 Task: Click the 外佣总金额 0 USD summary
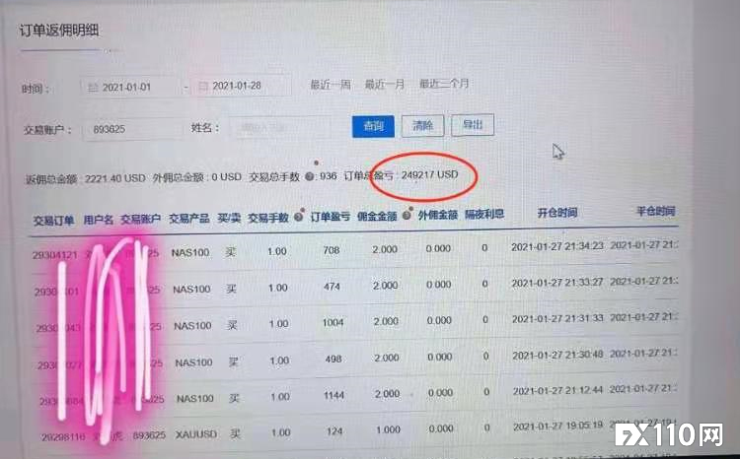point(196,177)
